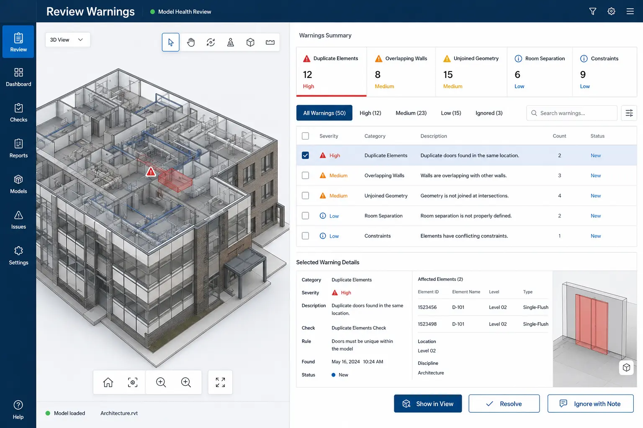Open the view cube tool
Image resolution: width=643 pixels, height=428 pixels.
pos(250,42)
